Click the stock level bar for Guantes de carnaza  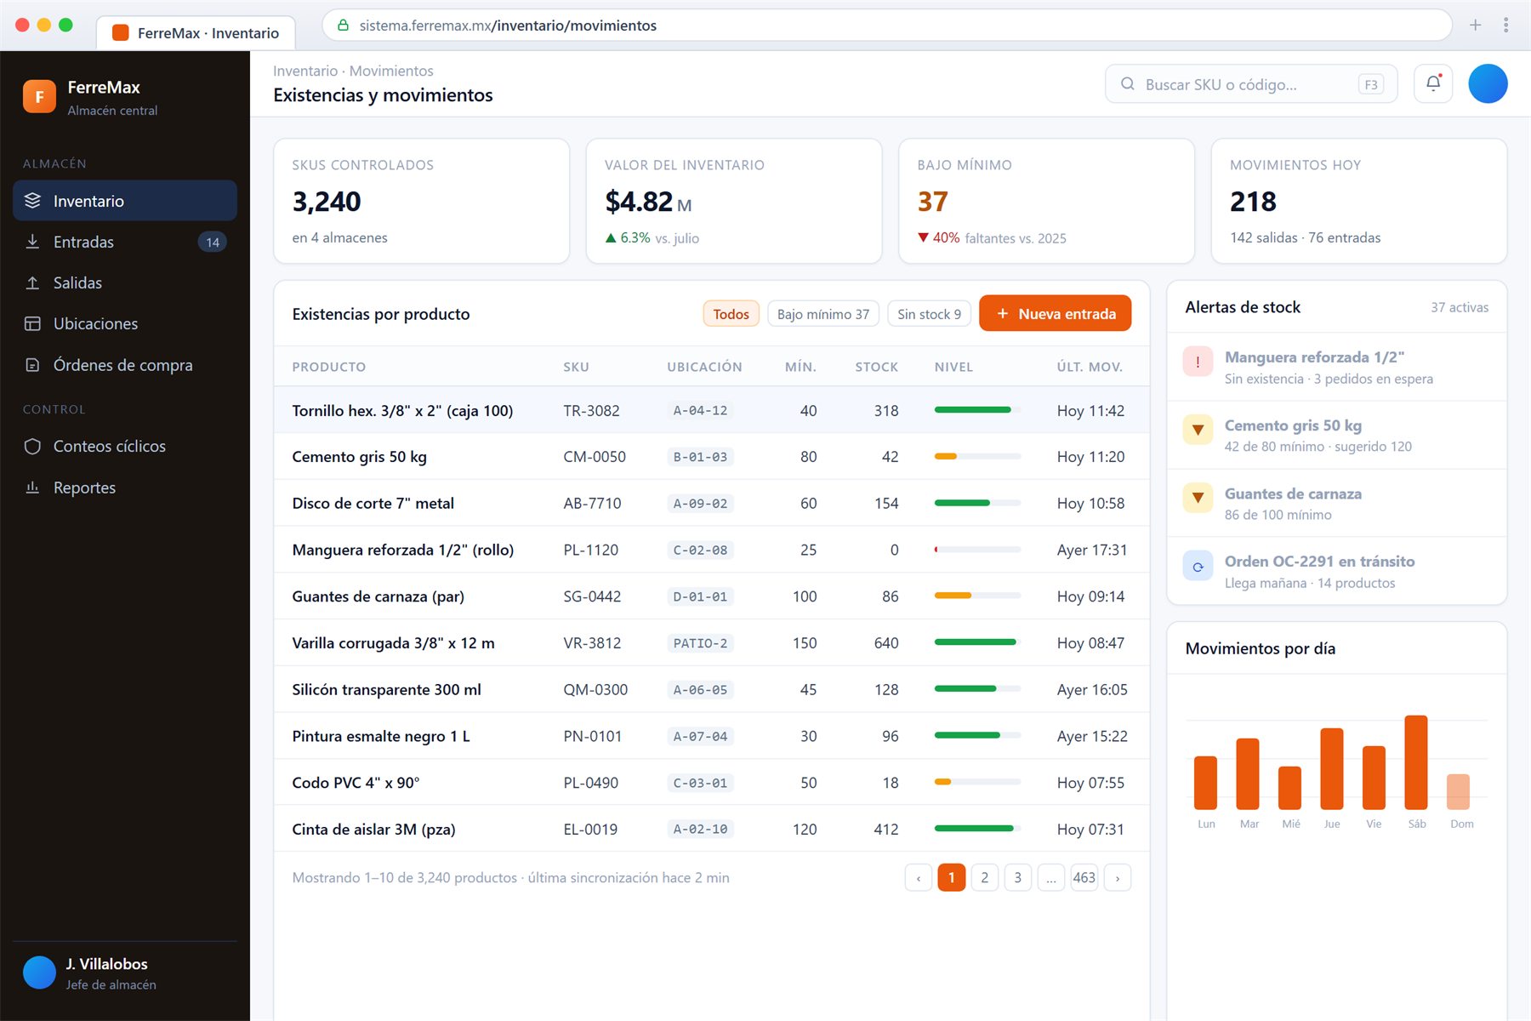tap(977, 596)
